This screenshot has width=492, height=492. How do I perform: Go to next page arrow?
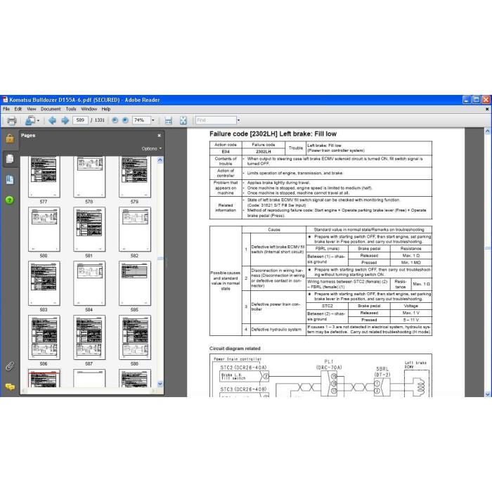(x=65, y=120)
